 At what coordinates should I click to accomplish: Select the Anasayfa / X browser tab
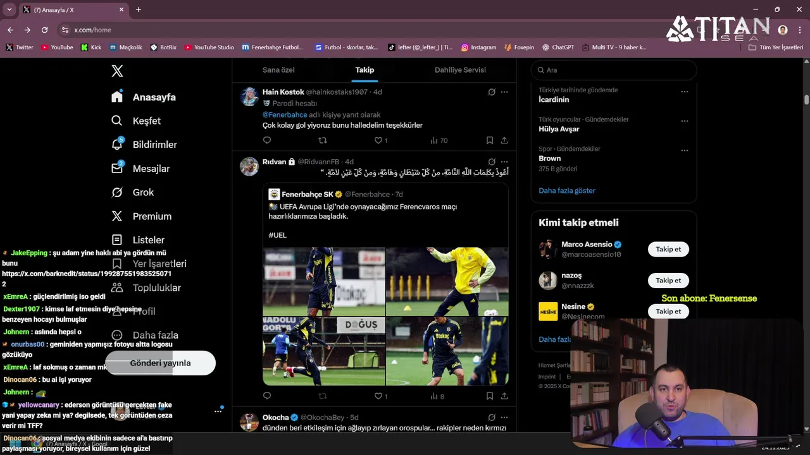[x=73, y=9]
